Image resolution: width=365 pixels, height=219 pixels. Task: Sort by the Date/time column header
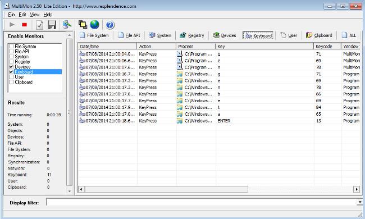click(x=108, y=46)
